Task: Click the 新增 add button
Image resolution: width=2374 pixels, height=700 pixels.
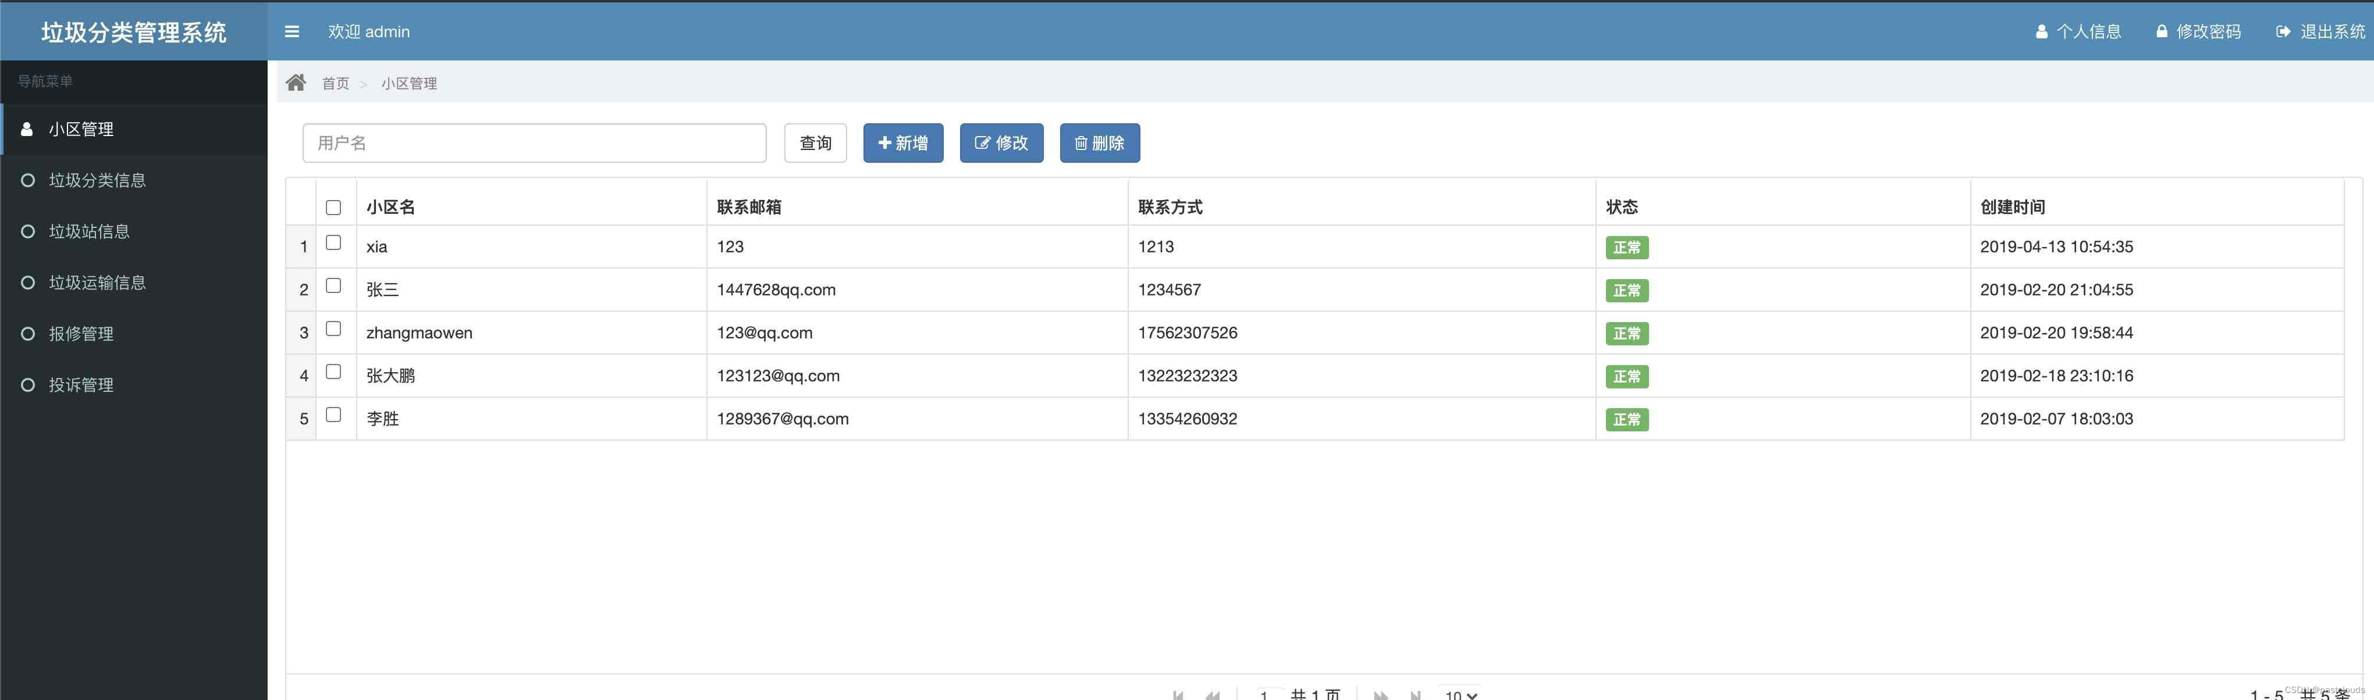Action: pyautogui.click(x=902, y=143)
